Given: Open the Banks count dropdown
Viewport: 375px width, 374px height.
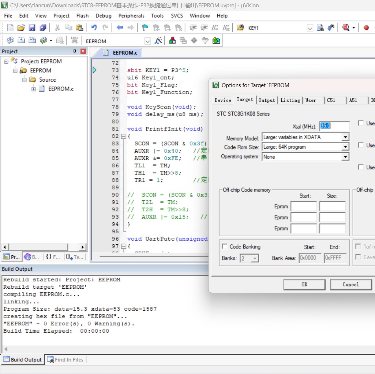Looking at the screenshot, I should point(255,258).
